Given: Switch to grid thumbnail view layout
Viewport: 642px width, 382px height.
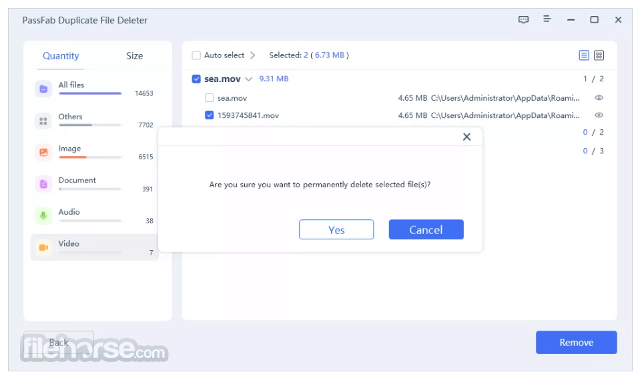Looking at the screenshot, I should pyautogui.click(x=599, y=55).
